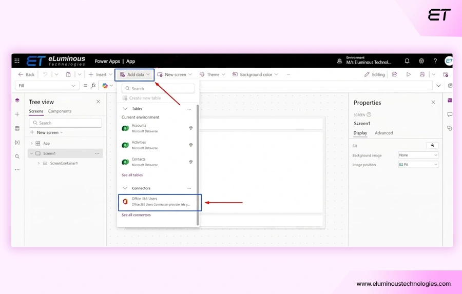The width and height of the screenshot is (462, 294).
Task: Open the Fill color swatch
Action: (x=432, y=146)
